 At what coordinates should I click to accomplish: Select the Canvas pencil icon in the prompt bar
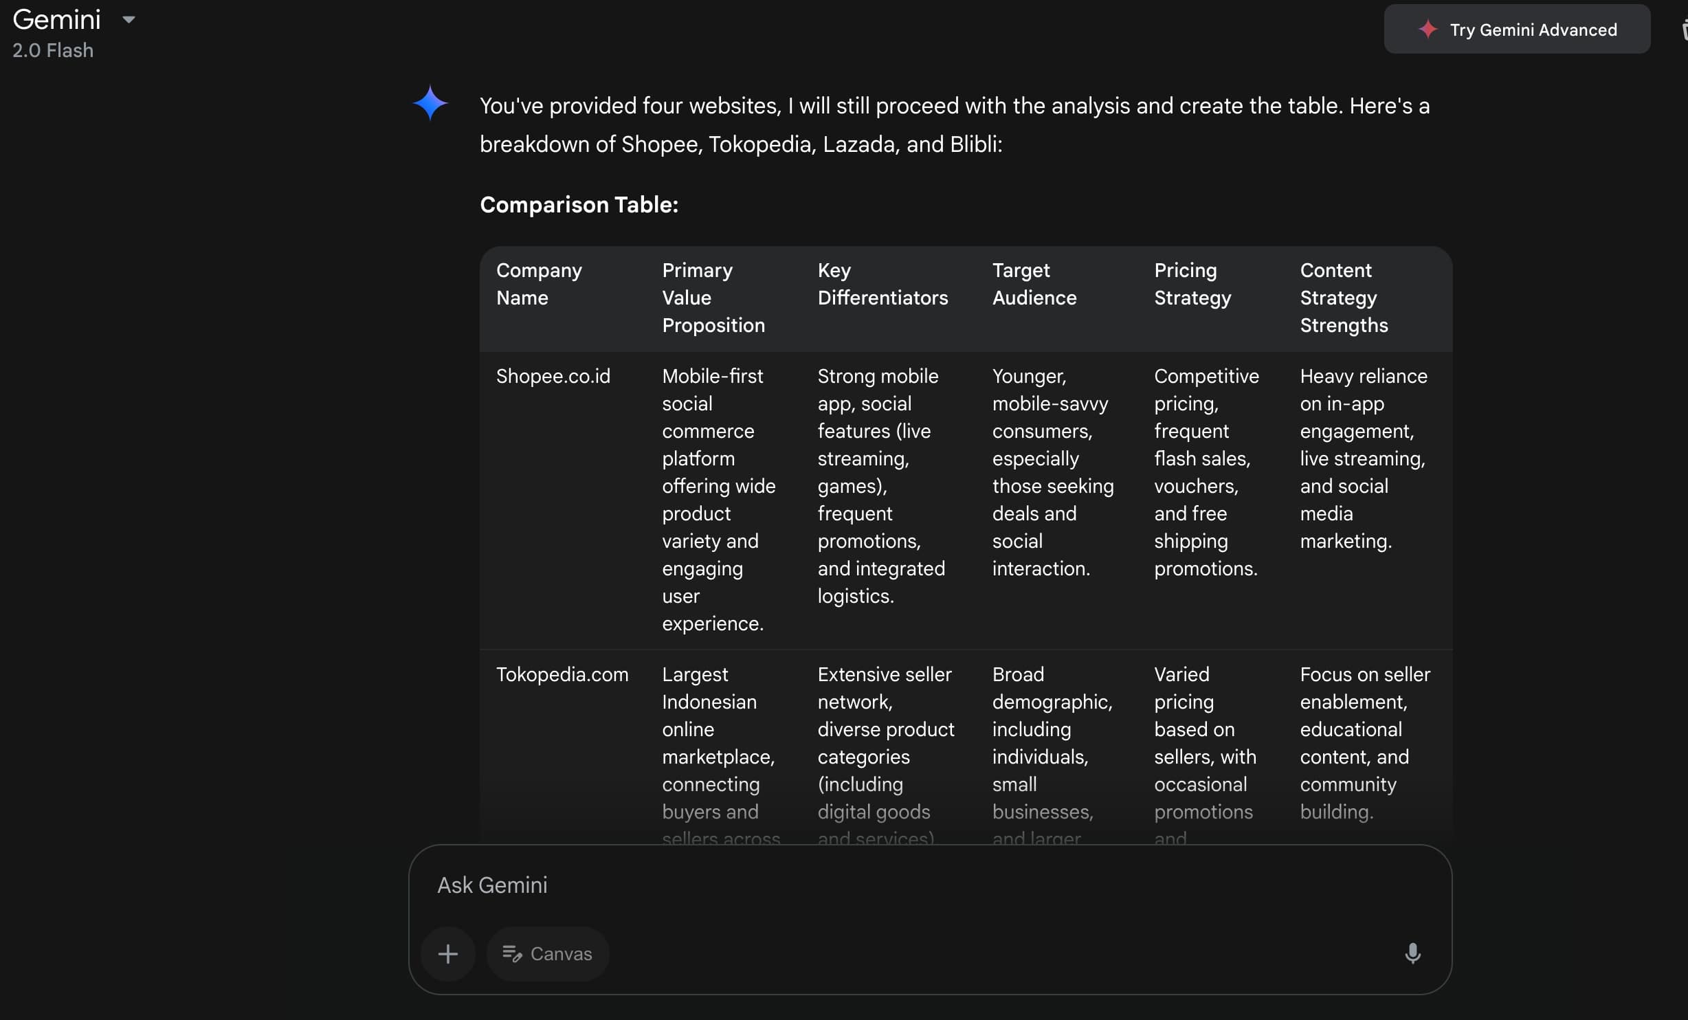[513, 953]
